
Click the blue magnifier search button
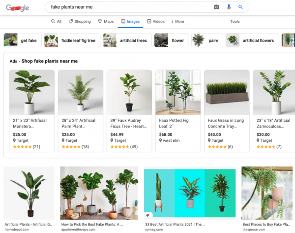click(x=240, y=7)
